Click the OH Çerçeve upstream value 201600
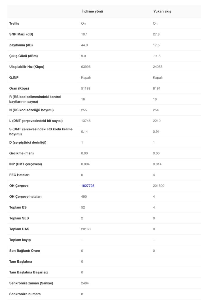Image resolution: width=201 pixels, height=306 pixels. (x=158, y=186)
